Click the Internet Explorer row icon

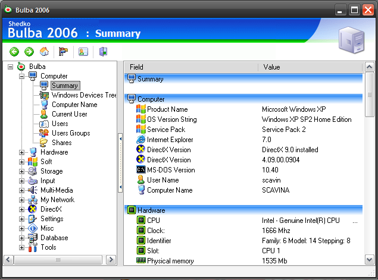[x=141, y=140]
